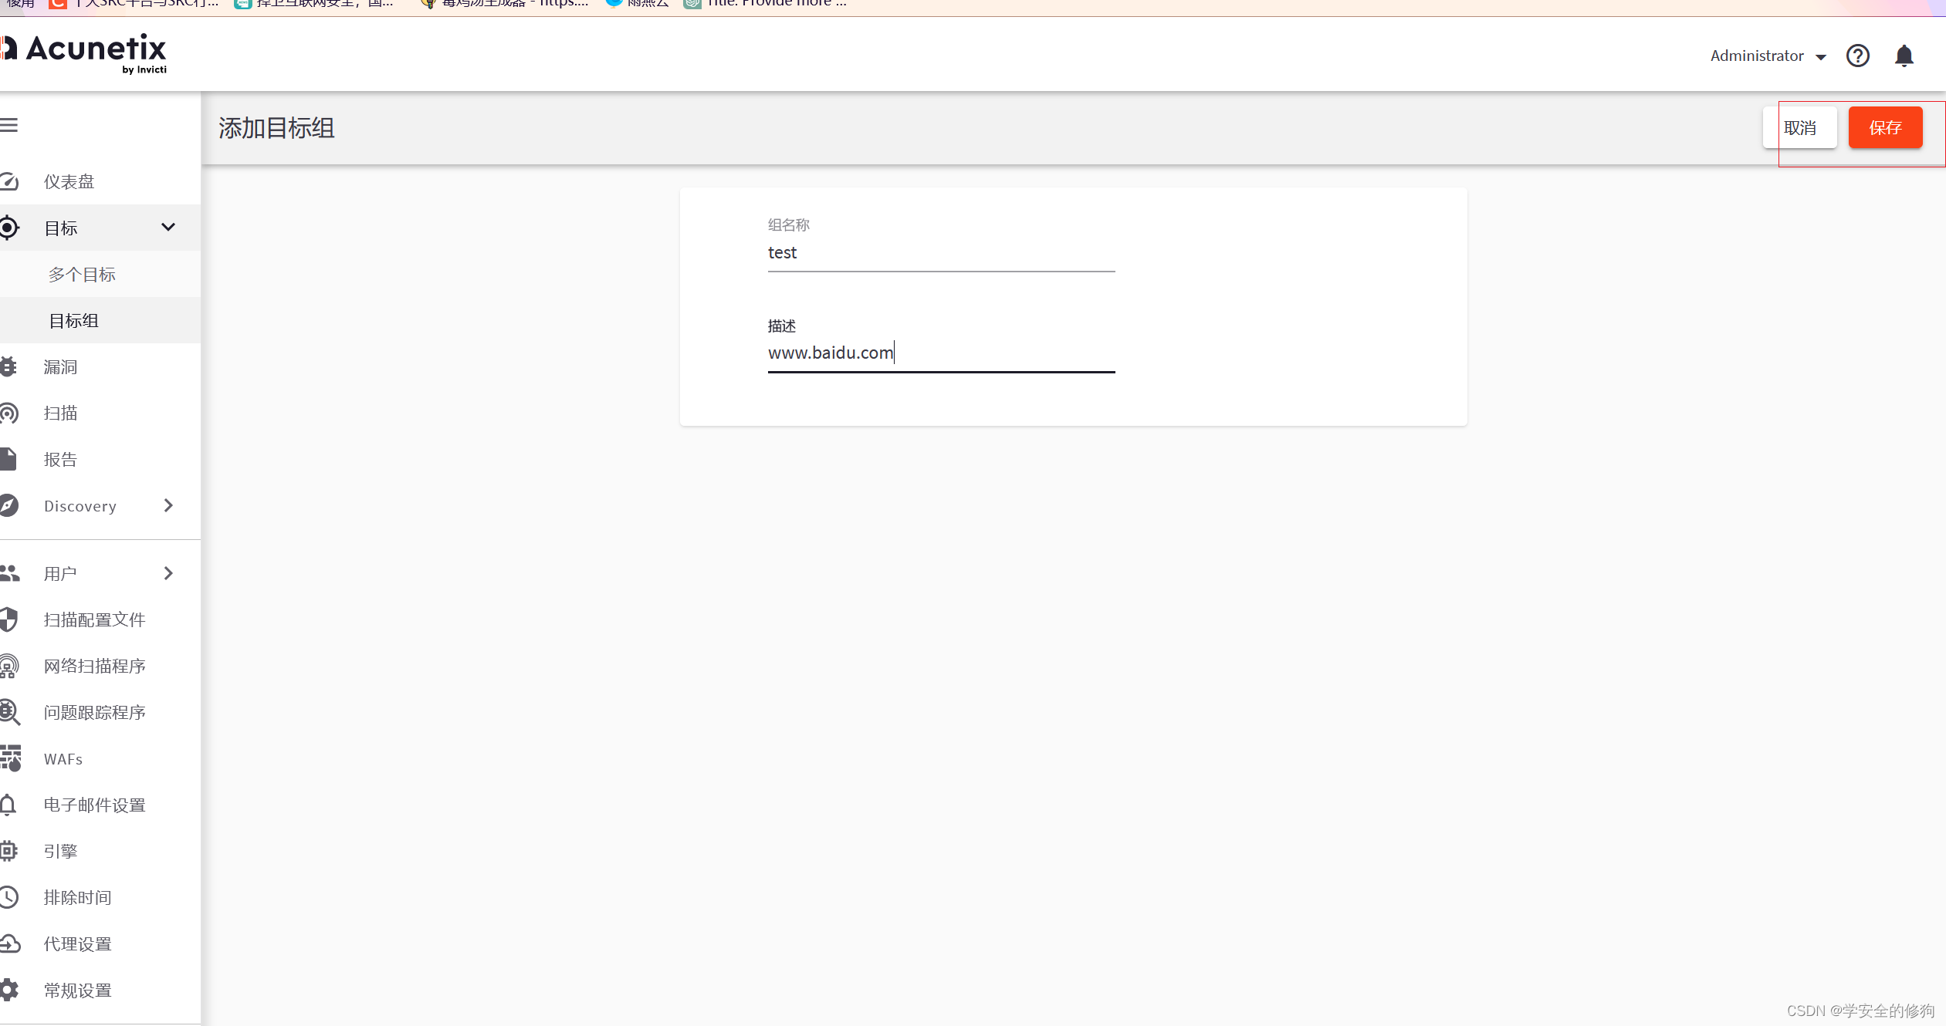
Task: Click help question mark icon
Action: tap(1857, 56)
